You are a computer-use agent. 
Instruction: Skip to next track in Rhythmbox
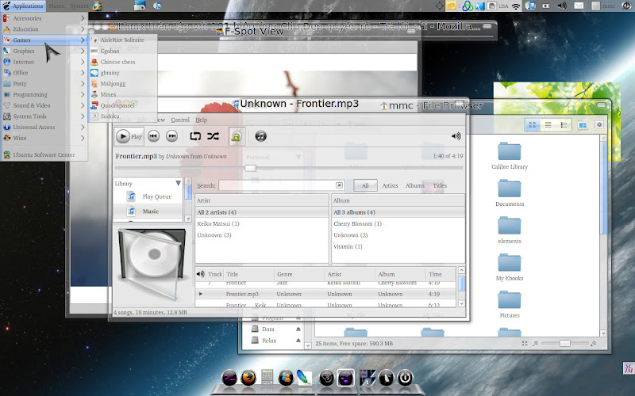click(x=171, y=136)
